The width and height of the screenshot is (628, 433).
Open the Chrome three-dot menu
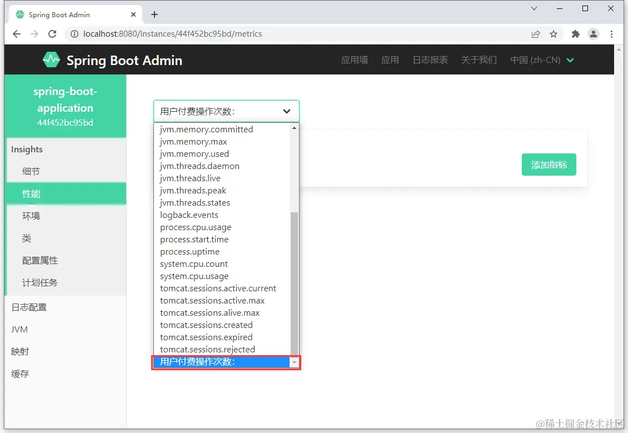(x=611, y=34)
